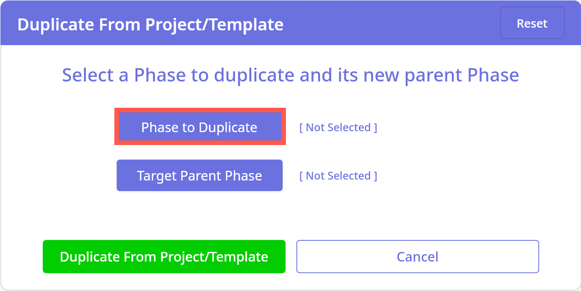The height and width of the screenshot is (291, 581).
Task: Hit Reset in the dialog header
Action: tap(532, 23)
